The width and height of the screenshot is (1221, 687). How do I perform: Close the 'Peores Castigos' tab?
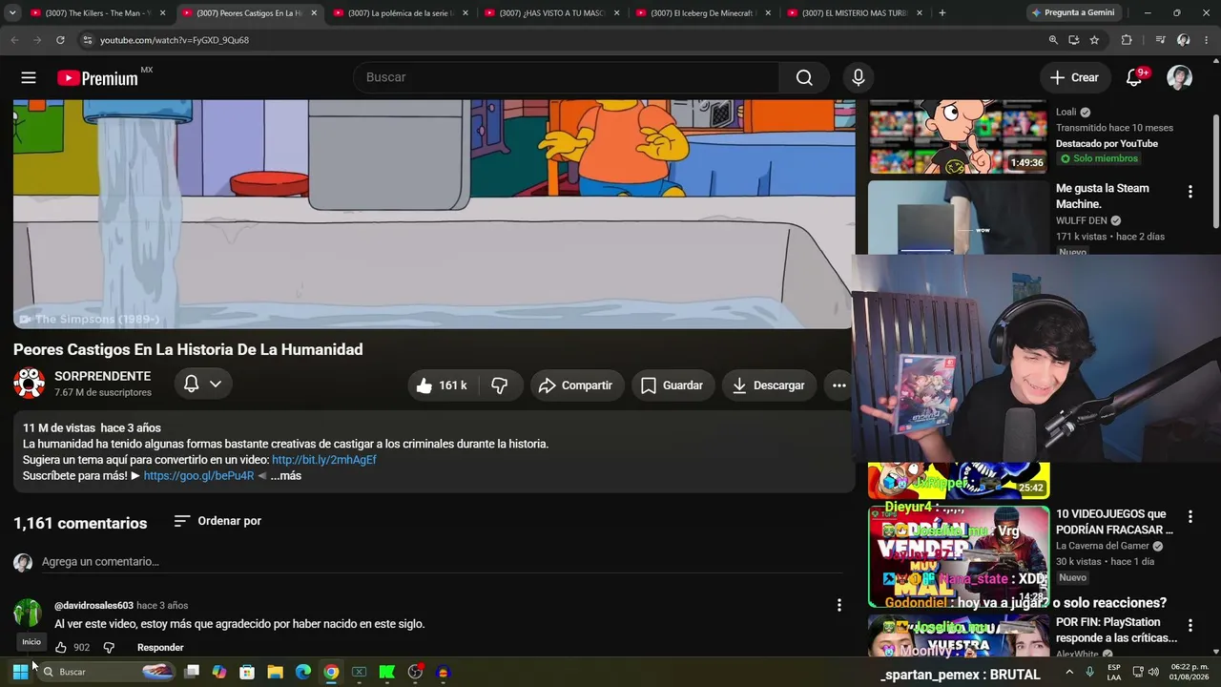[x=314, y=13]
